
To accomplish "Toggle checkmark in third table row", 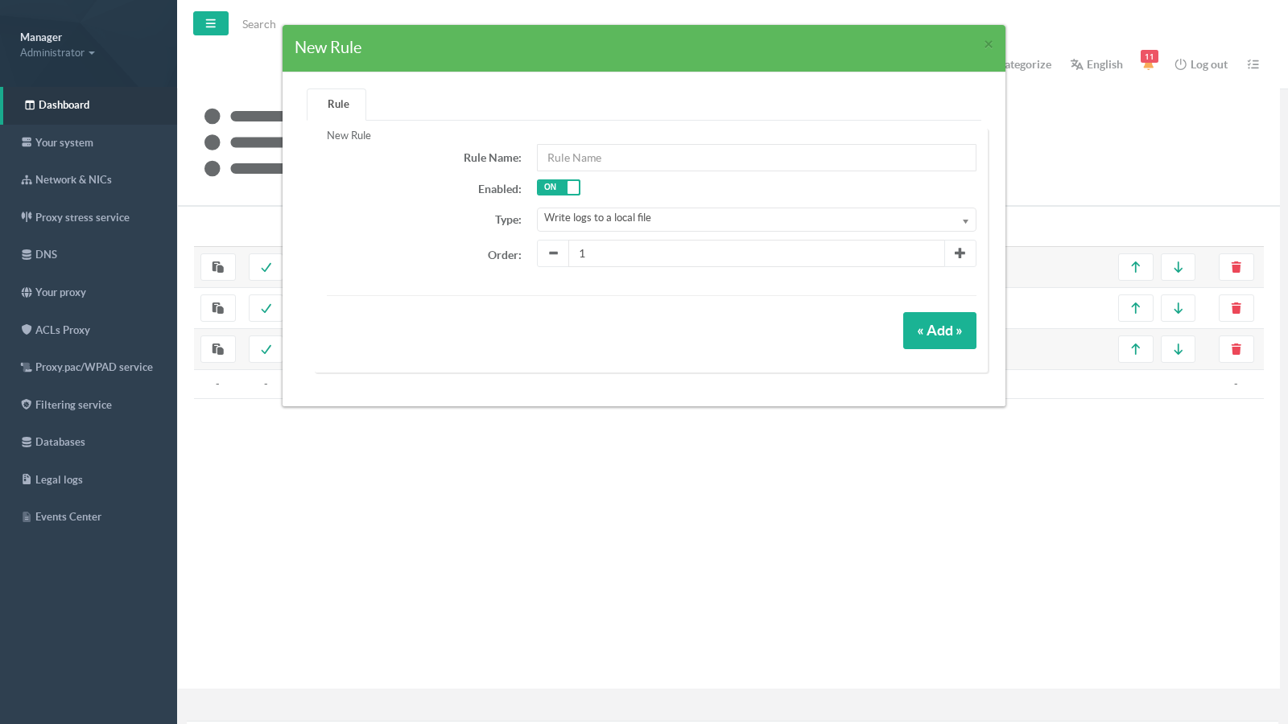I will (x=266, y=349).
